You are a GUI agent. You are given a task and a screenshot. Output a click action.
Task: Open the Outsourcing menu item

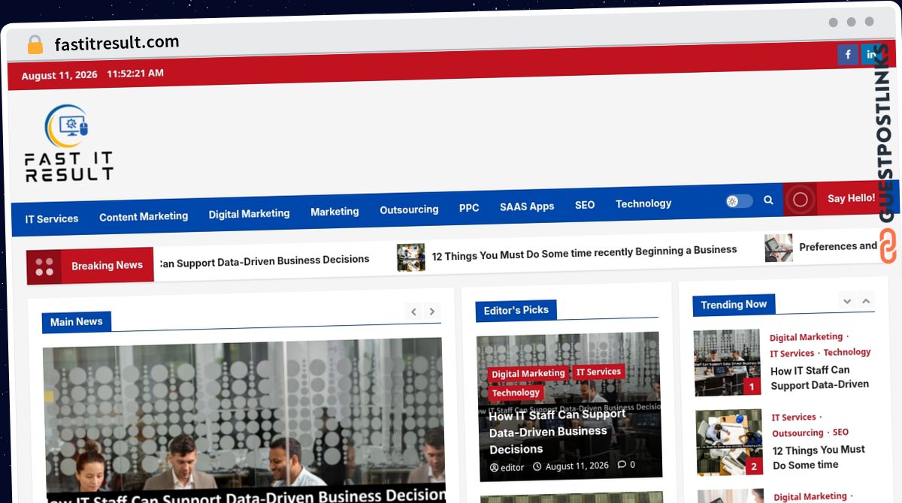pos(409,209)
